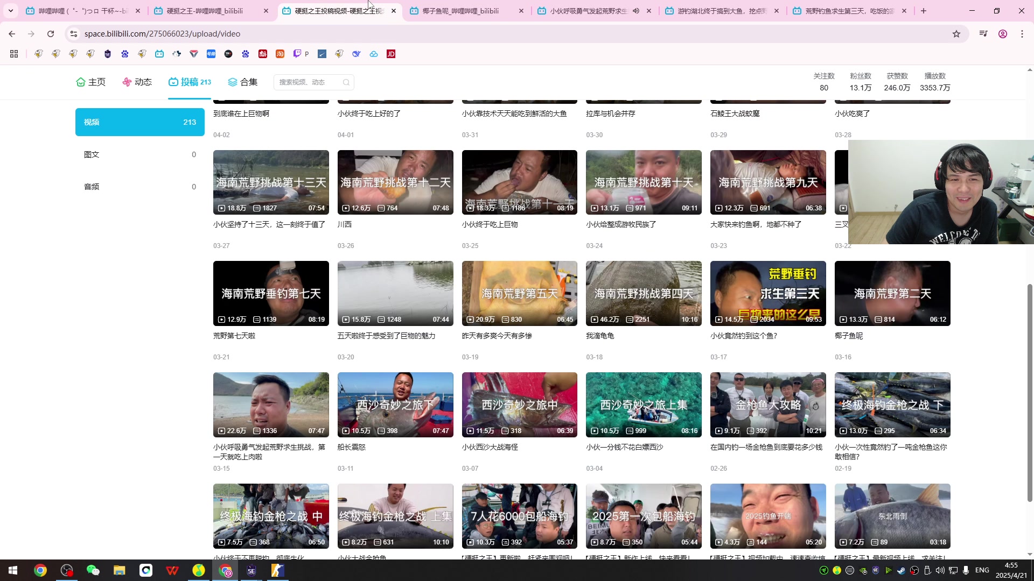Open the Chrome apps grid bookmark
This screenshot has height=581, width=1034.
point(14,54)
